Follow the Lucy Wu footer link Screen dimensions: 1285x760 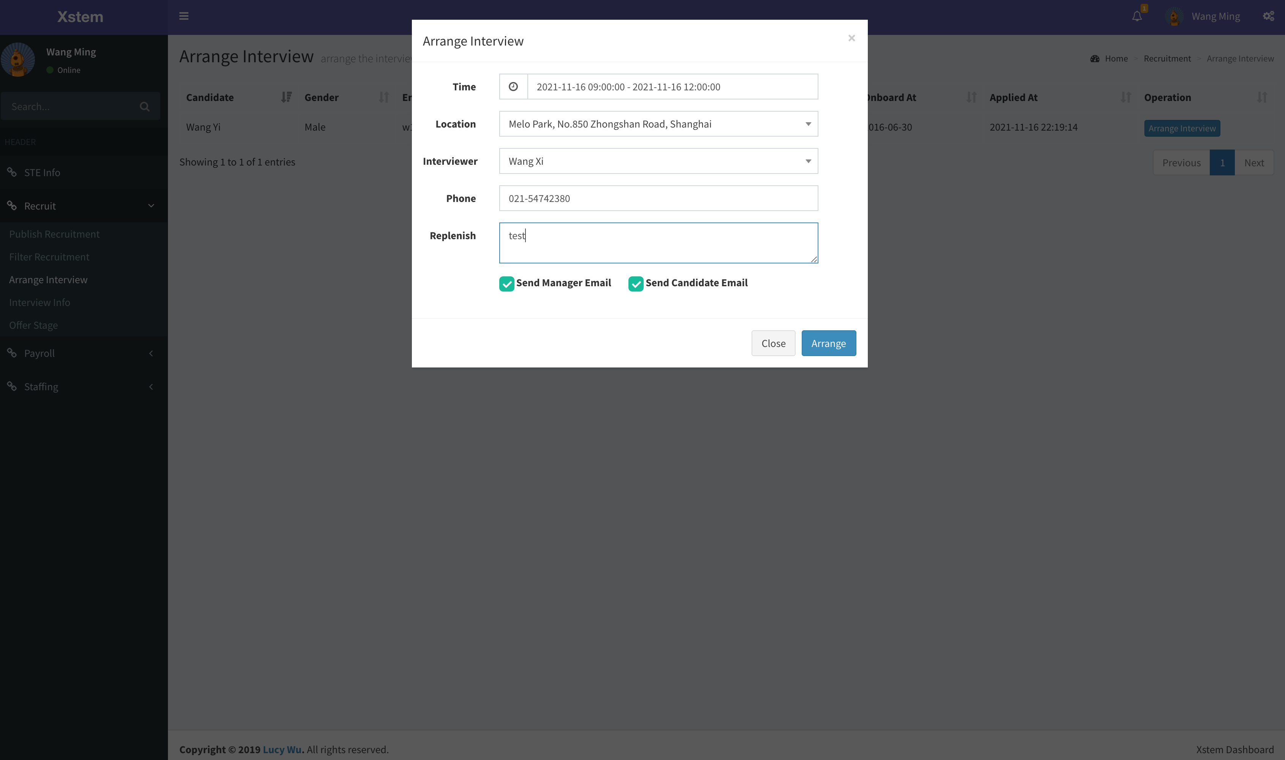tap(282, 749)
